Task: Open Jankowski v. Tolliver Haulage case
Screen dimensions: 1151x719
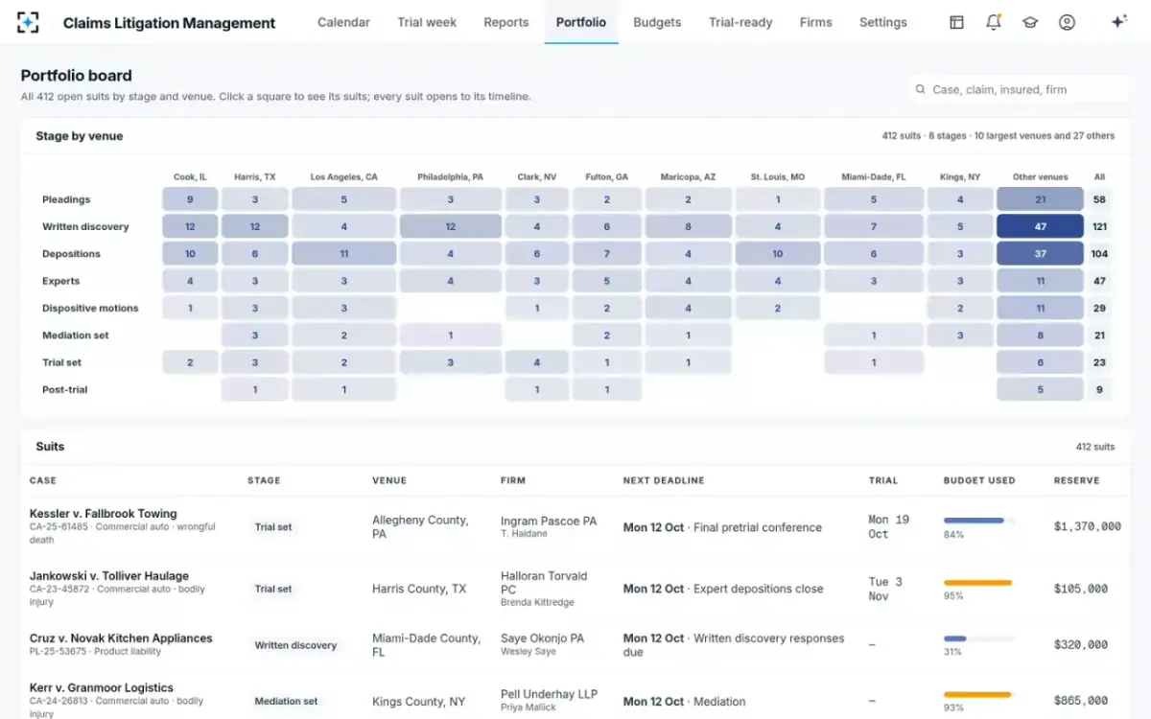Action: pos(109,575)
